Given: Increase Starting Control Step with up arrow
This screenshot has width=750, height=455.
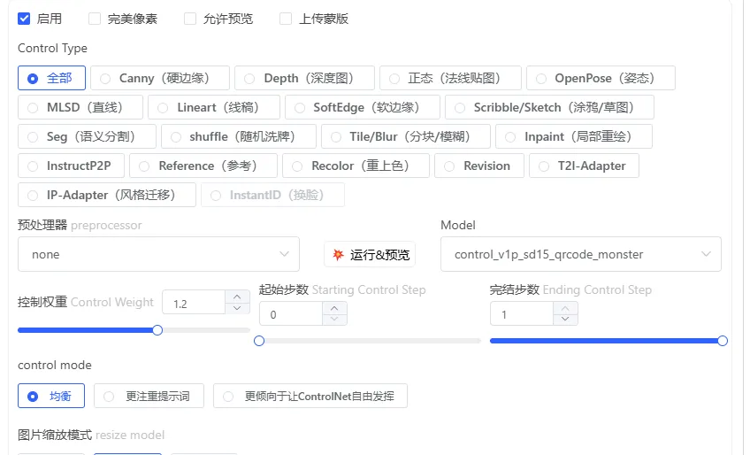Looking at the screenshot, I should [333, 309].
